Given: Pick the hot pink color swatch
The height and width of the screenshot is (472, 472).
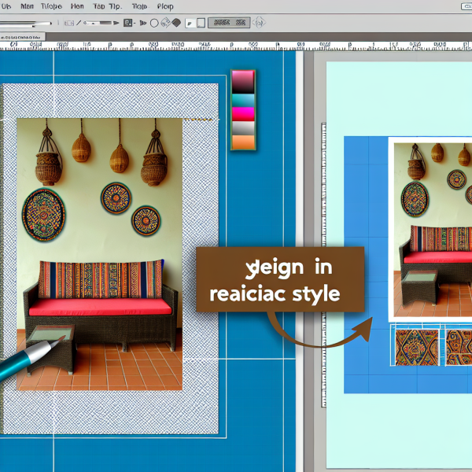Looking at the screenshot, I should point(243,113).
